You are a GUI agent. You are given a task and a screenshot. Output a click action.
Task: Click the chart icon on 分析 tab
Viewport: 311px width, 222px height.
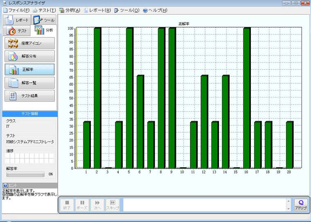tap(39, 30)
